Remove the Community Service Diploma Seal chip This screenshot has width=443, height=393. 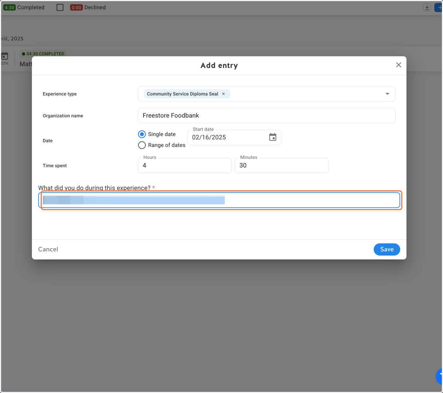click(223, 94)
